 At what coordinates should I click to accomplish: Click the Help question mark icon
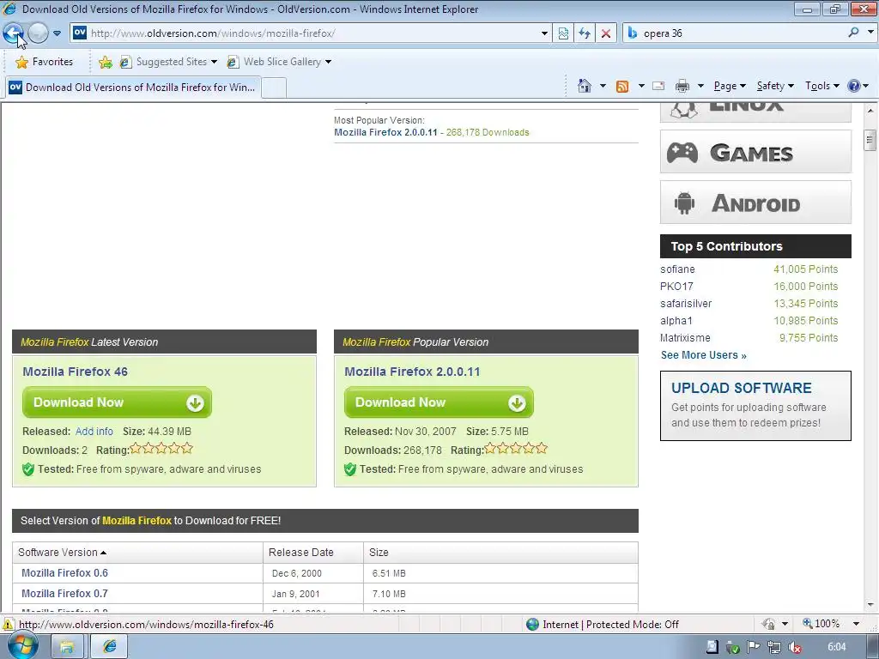click(x=854, y=86)
